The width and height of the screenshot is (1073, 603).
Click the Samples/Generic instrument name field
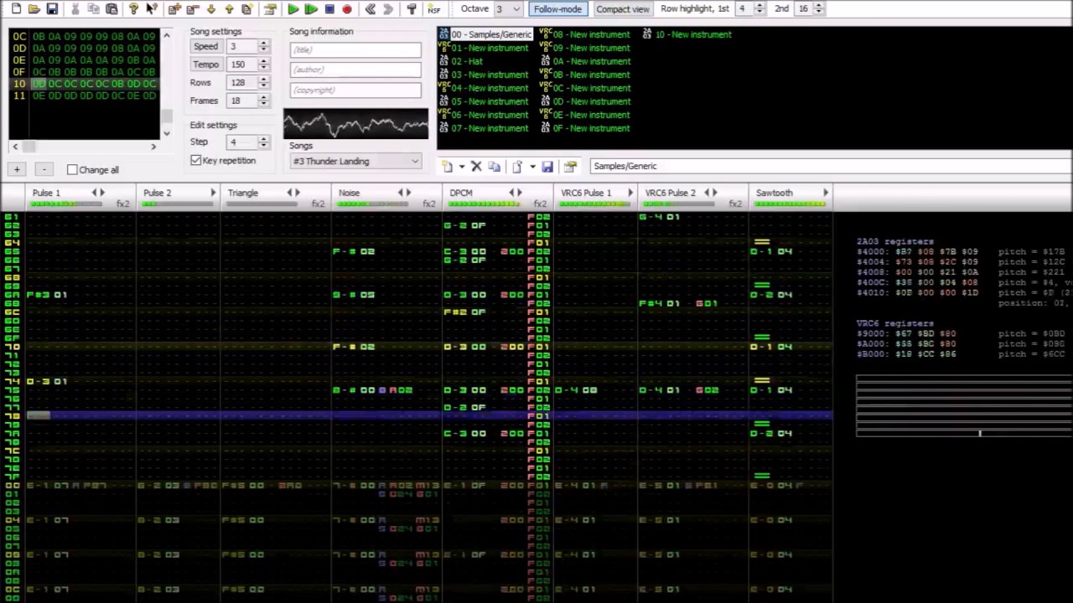click(x=830, y=166)
